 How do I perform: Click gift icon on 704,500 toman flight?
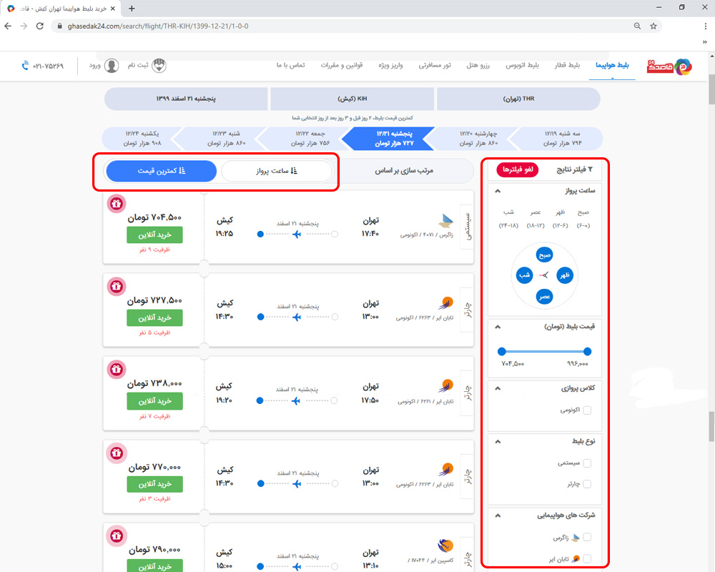(x=117, y=204)
